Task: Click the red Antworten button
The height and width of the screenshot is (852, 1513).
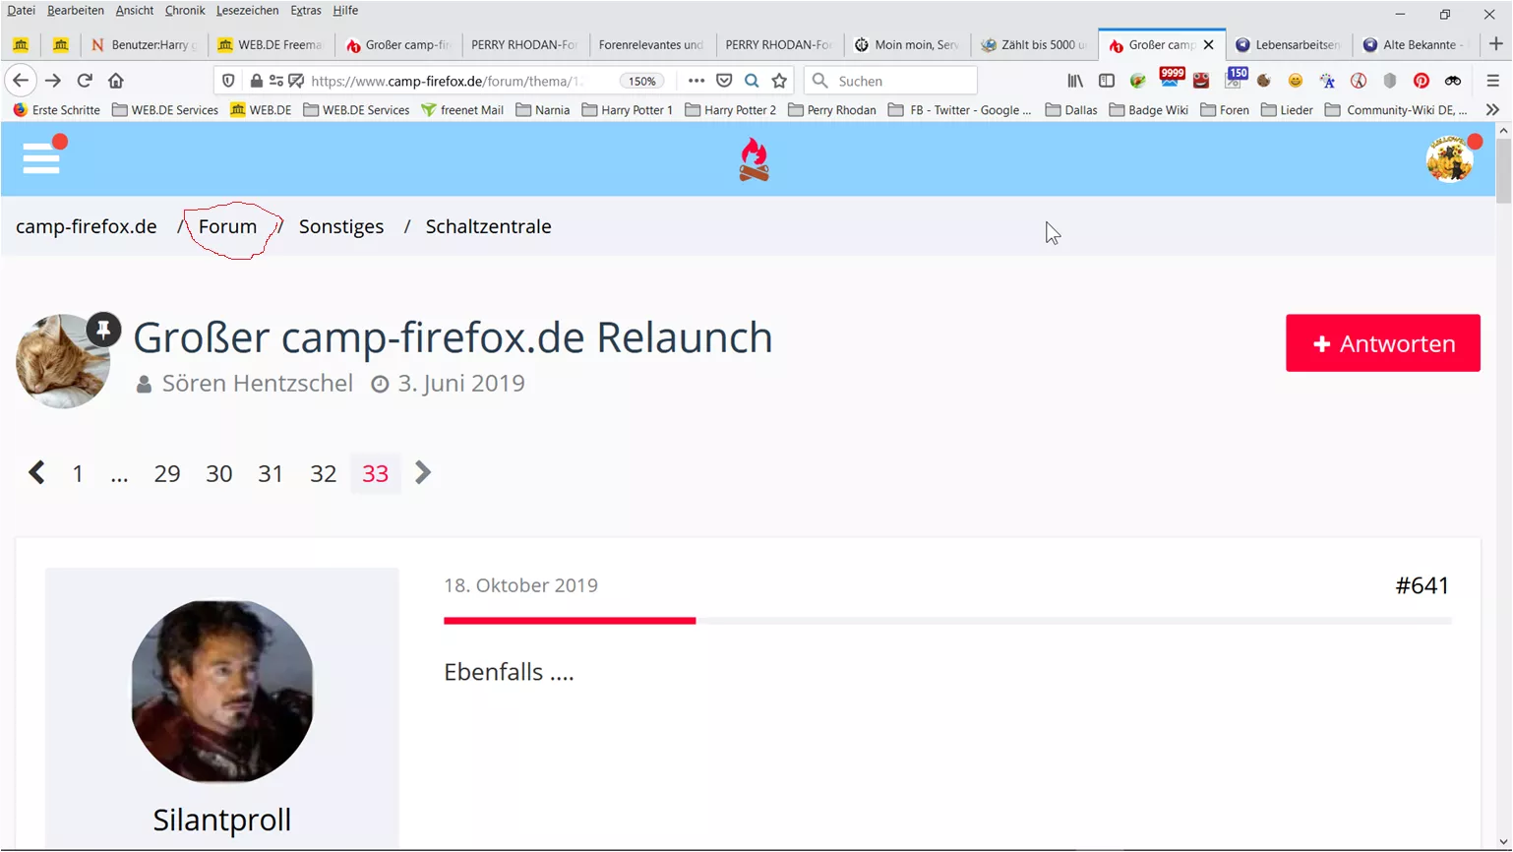Action: [x=1382, y=343]
